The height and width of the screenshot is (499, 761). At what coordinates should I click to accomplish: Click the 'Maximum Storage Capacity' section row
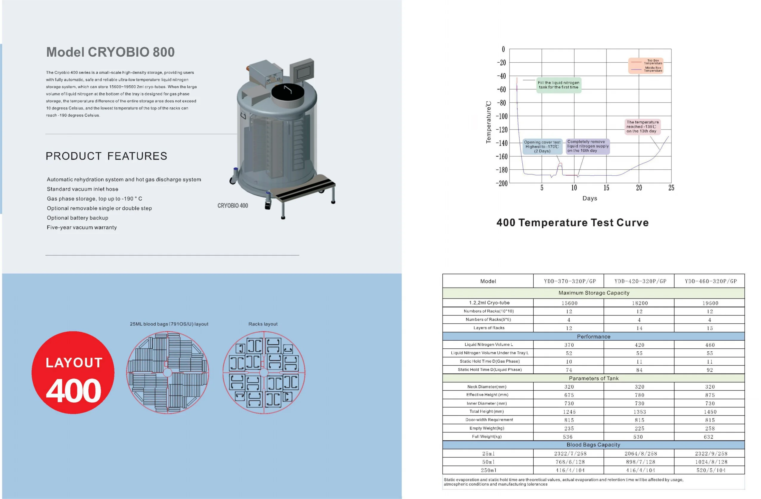[x=594, y=293]
